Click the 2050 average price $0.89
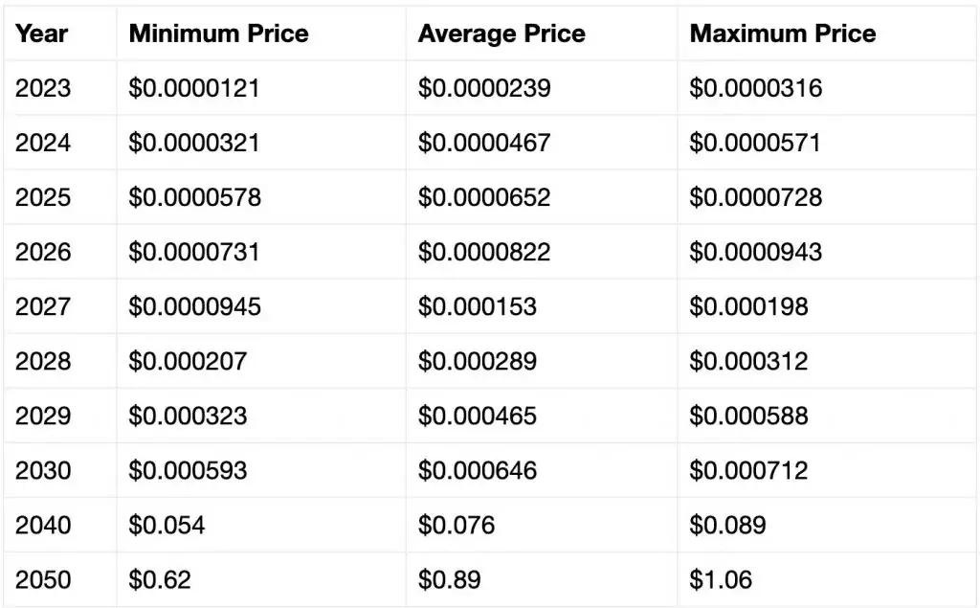This screenshot has width=980, height=608. coord(450,580)
